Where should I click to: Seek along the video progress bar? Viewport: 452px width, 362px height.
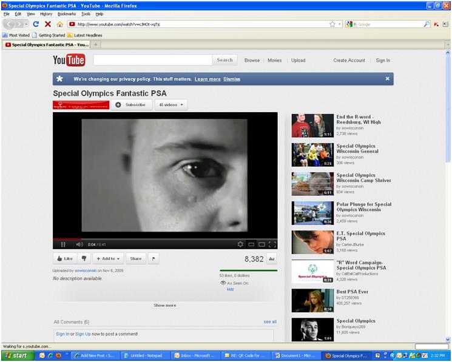[165, 239]
